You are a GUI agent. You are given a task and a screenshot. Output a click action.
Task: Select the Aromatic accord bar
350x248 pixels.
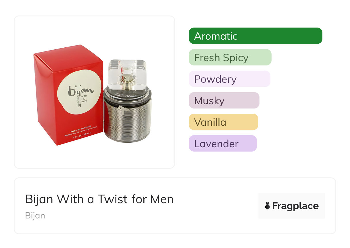(x=255, y=36)
